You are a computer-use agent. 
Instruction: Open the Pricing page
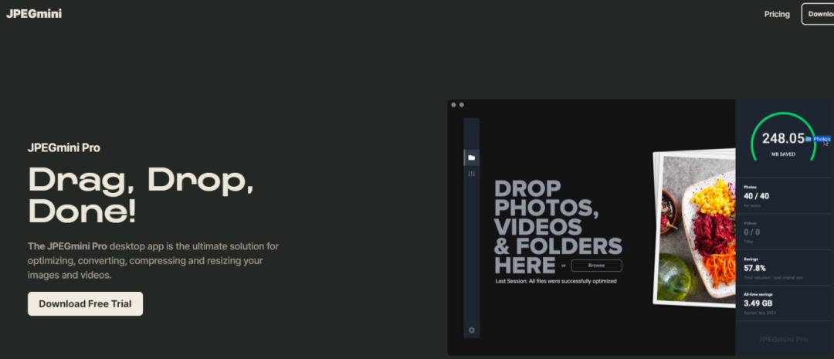tap(777, 15)
